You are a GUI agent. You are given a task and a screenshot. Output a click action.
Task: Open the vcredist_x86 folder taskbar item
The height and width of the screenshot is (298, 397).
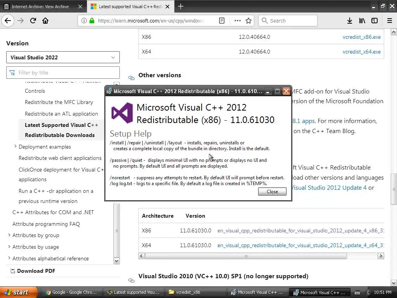pyautogui.click(x=195, y=292)
